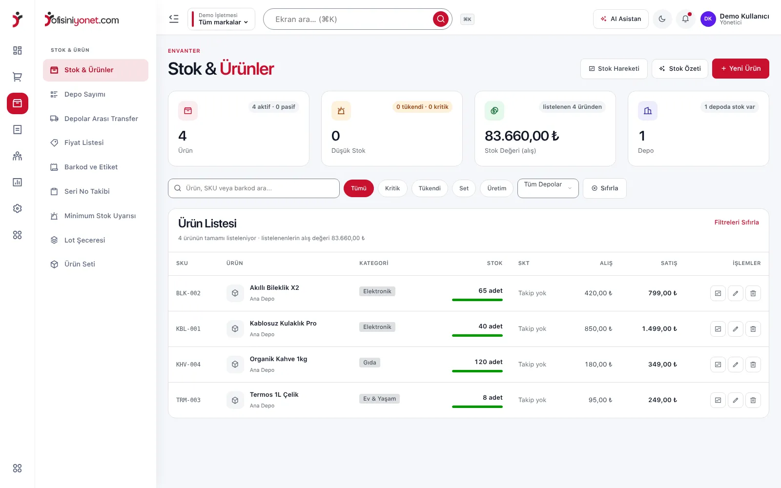Image resolution: width=781 pixels, height=488 pixels.
Task: Open the settings gear icon in the left rail
Action: click(x=18, y=209)
